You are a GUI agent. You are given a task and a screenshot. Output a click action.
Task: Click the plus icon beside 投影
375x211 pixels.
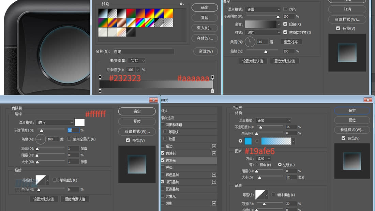point(214,204)
